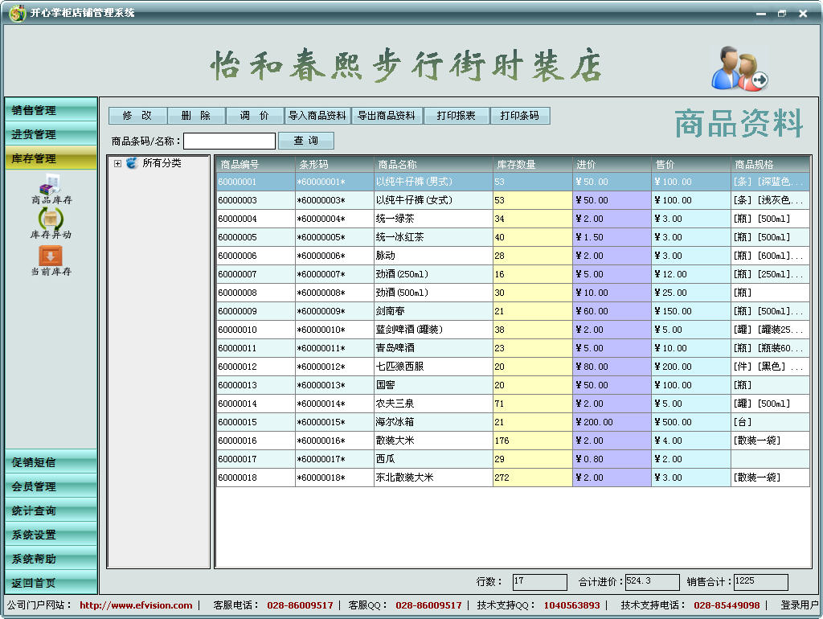
Task: Select the 剑南春 product row
Action: click(x=513, y=311)
